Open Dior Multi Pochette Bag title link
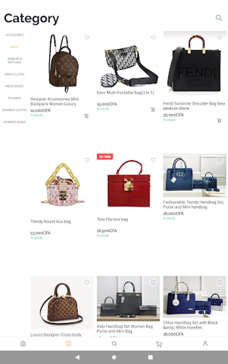This screenshot has width=228, height=364. (125, 93)
